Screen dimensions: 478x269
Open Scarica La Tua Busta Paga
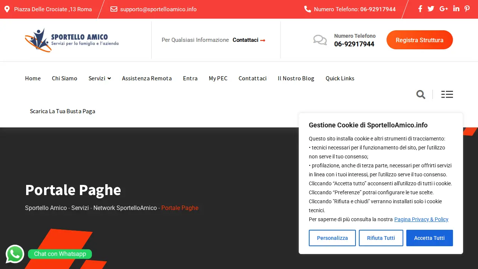[x=62, y=111]
